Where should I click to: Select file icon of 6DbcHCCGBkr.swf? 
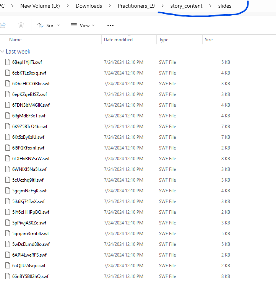click(x=8, y=83)
